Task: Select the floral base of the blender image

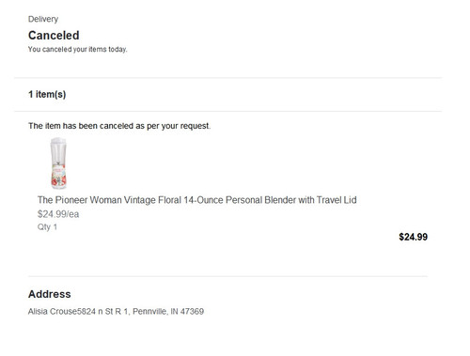Action: [x=58, y=178]
